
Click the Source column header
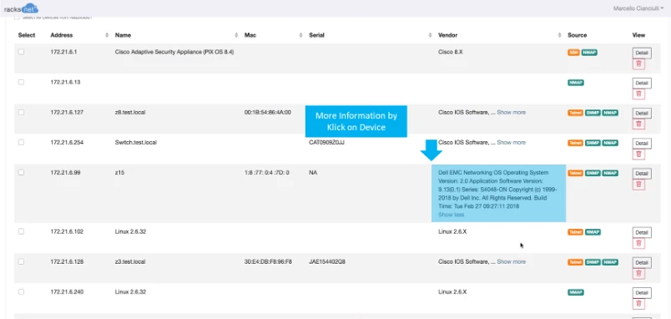point(578,35)
